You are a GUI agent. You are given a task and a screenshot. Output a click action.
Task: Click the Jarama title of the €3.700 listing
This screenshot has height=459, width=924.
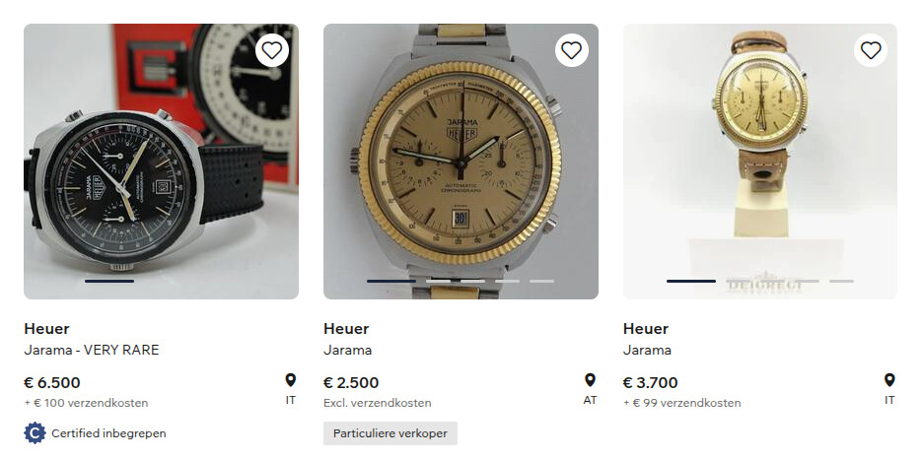pos(647,350)
